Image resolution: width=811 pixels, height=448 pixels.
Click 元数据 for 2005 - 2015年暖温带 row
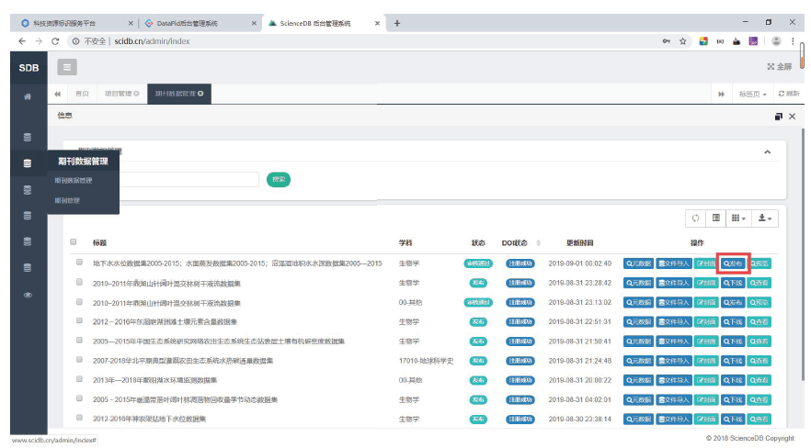[x=638, y=399]
